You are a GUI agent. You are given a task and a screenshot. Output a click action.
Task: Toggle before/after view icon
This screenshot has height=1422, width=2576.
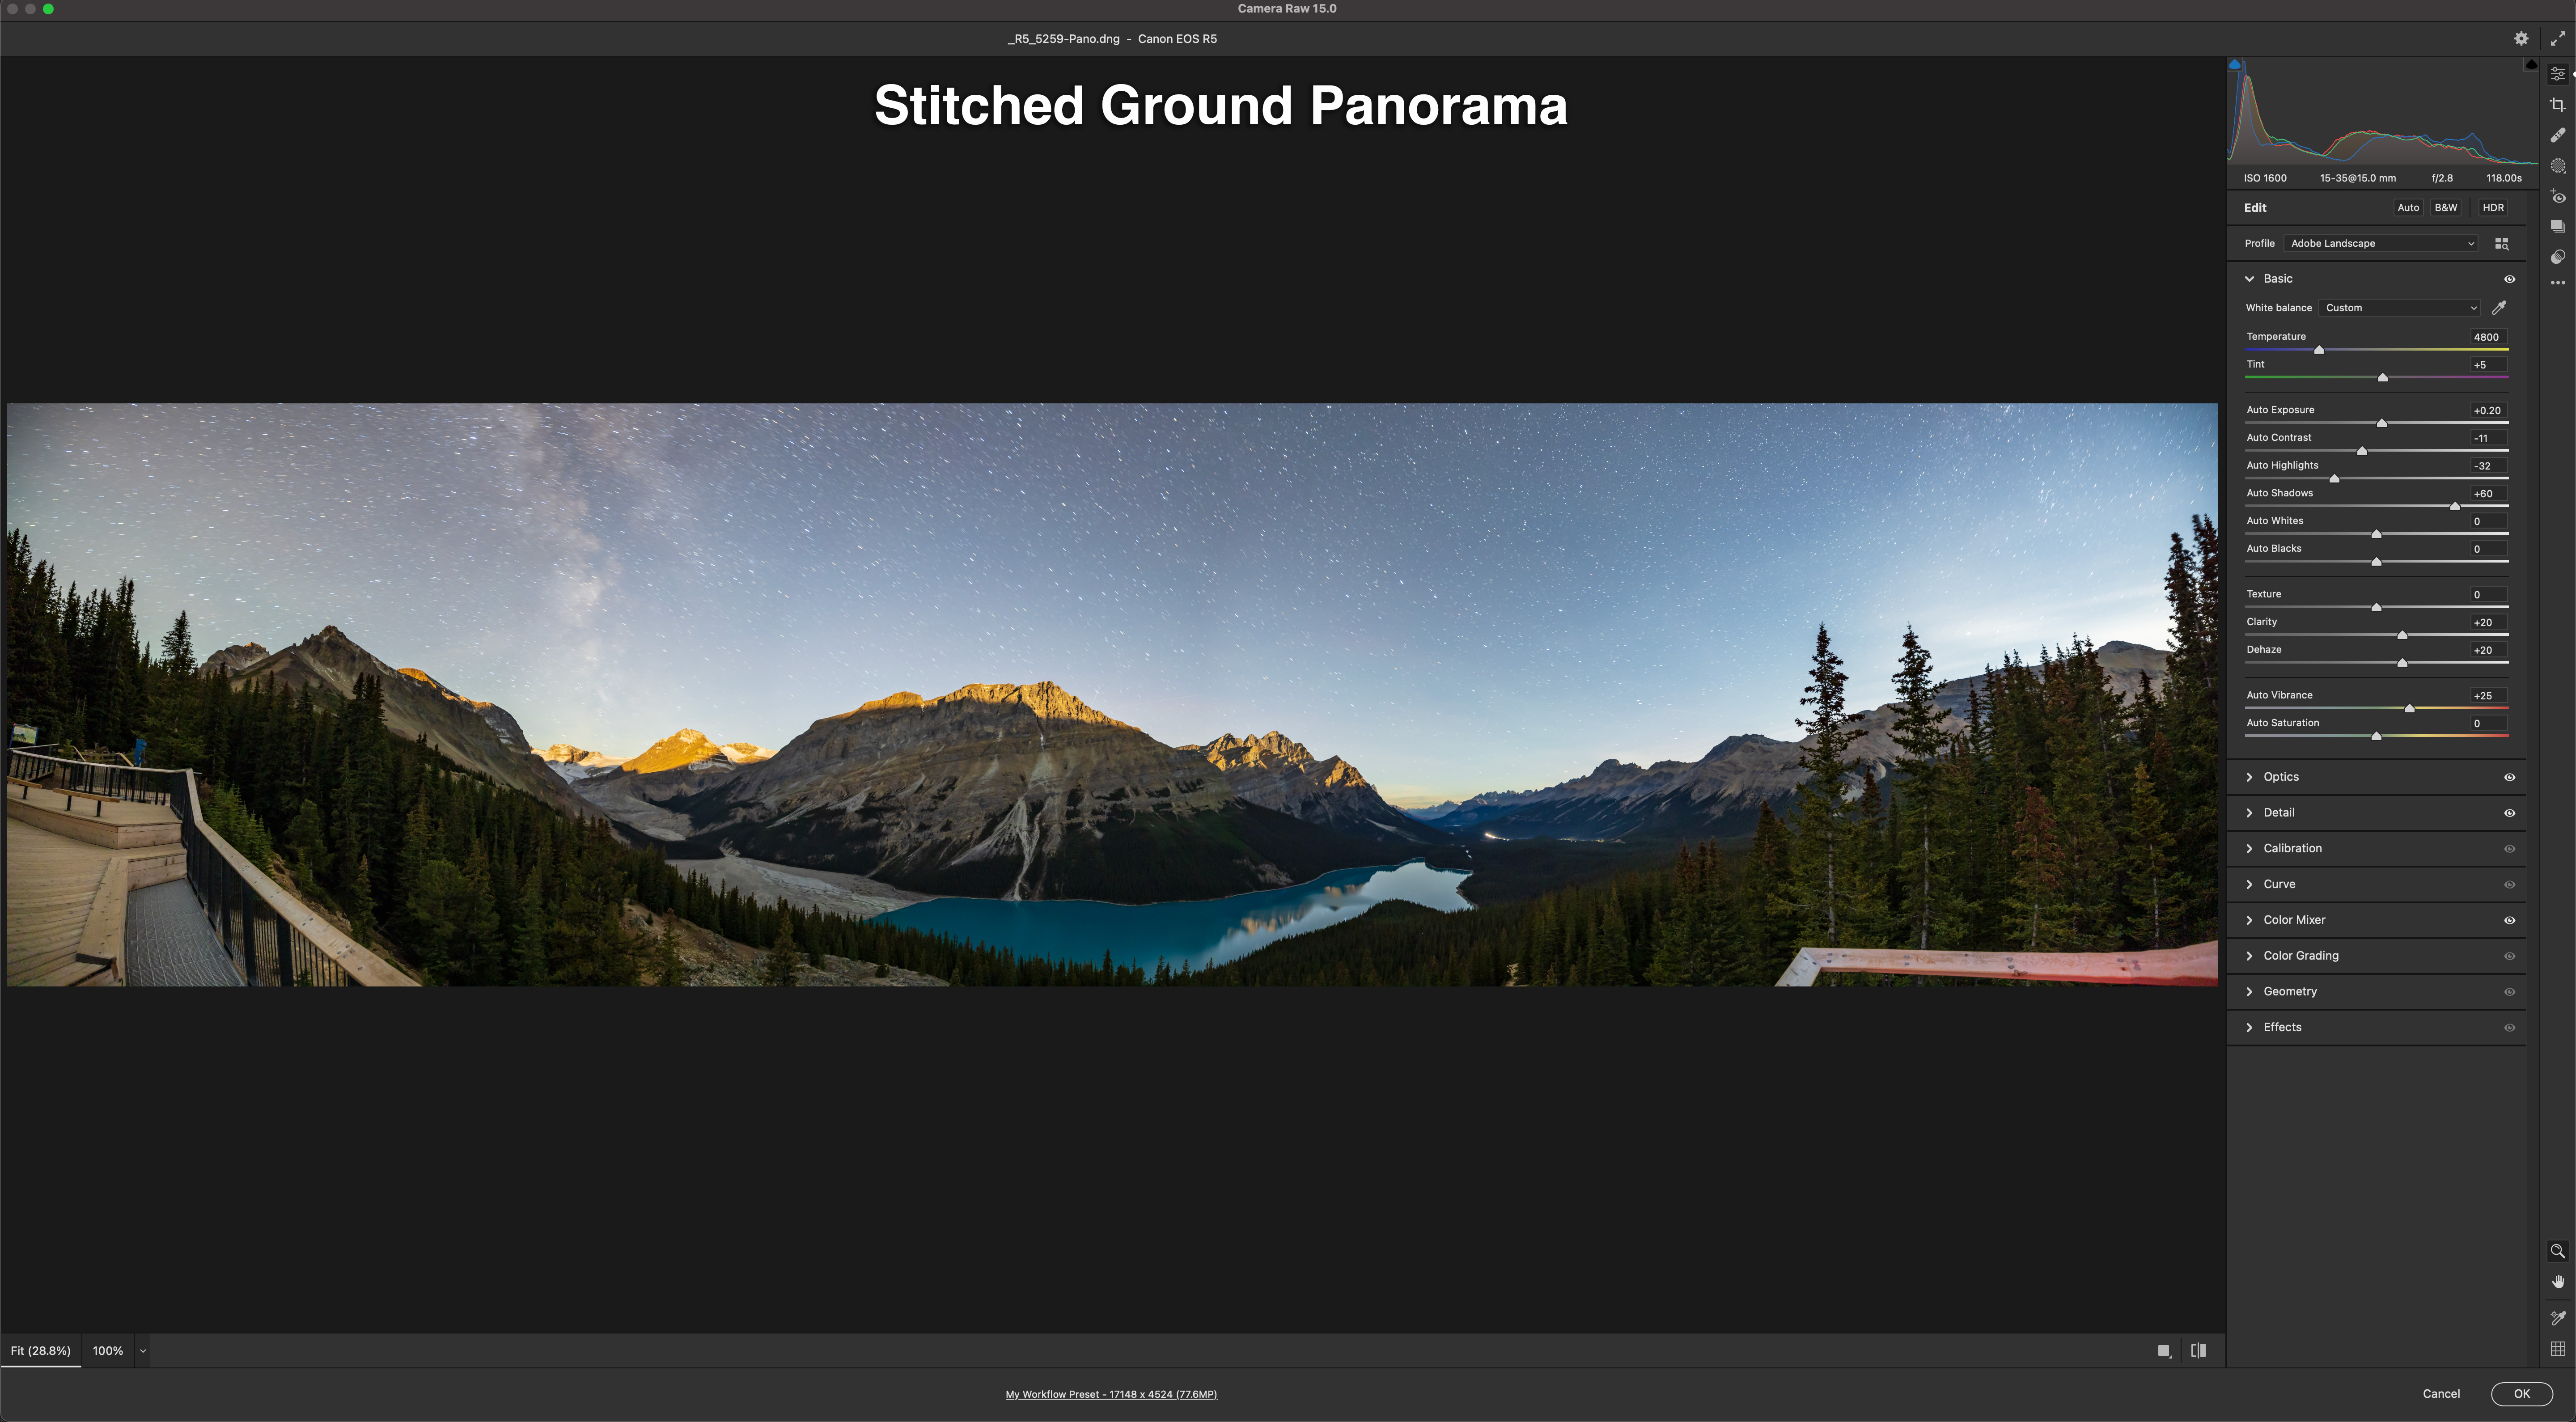click(x=2198, y=1350)
